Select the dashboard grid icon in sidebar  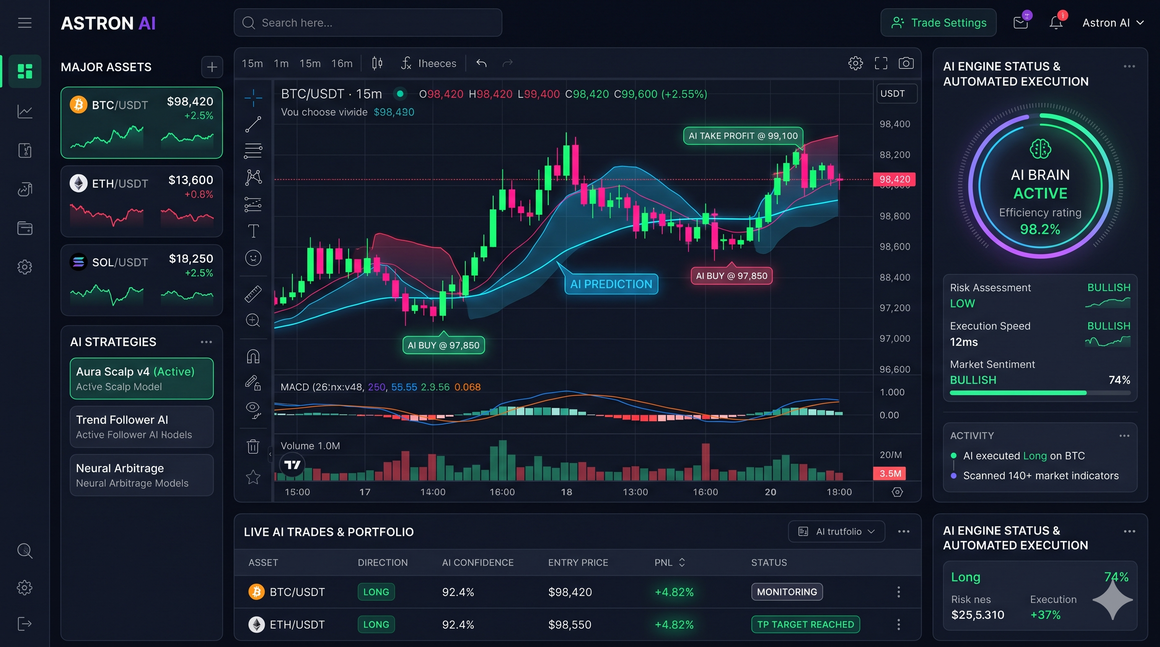tap(25, 71)
